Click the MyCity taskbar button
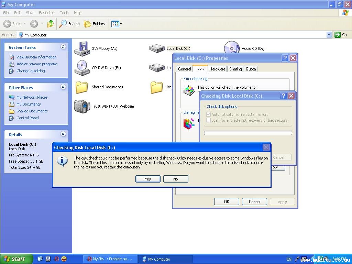Image resolution: width=352 pixels, height=264 pixels. (110, 259)
